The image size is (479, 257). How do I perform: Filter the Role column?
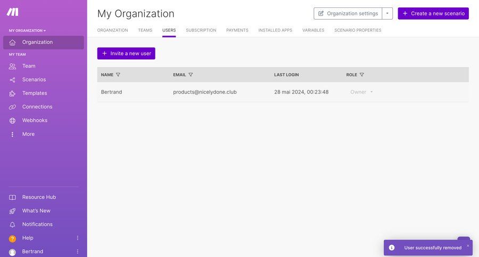coord(362,75)
